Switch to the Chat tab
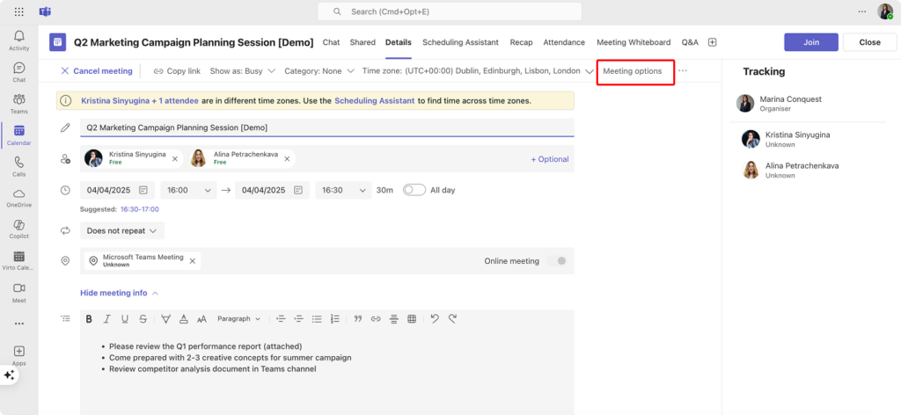This screenshot has height=415, width=901. (331, 42)
